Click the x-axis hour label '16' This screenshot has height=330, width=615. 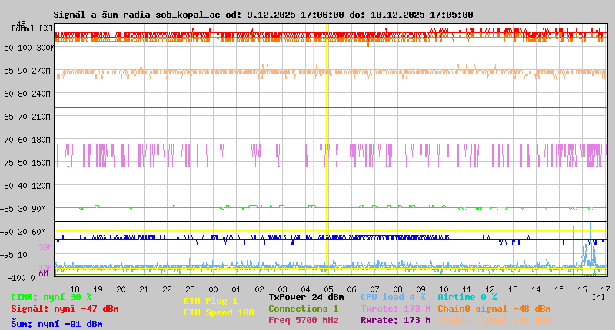[x=582, y=289]
